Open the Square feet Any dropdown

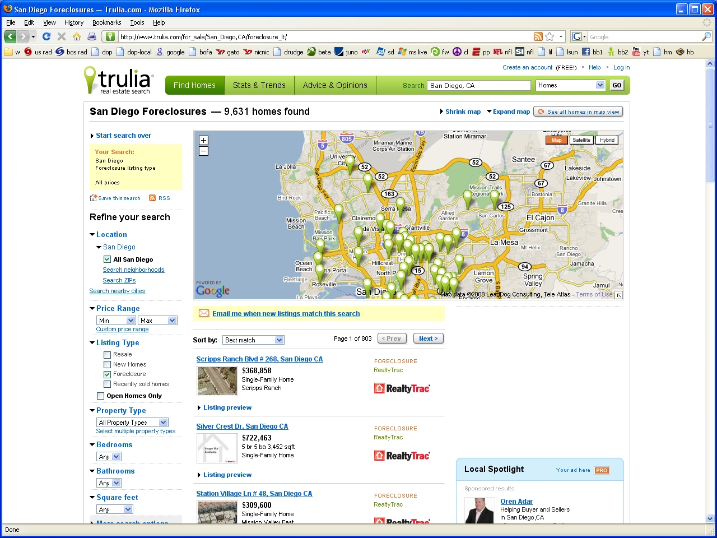[115, 509]
